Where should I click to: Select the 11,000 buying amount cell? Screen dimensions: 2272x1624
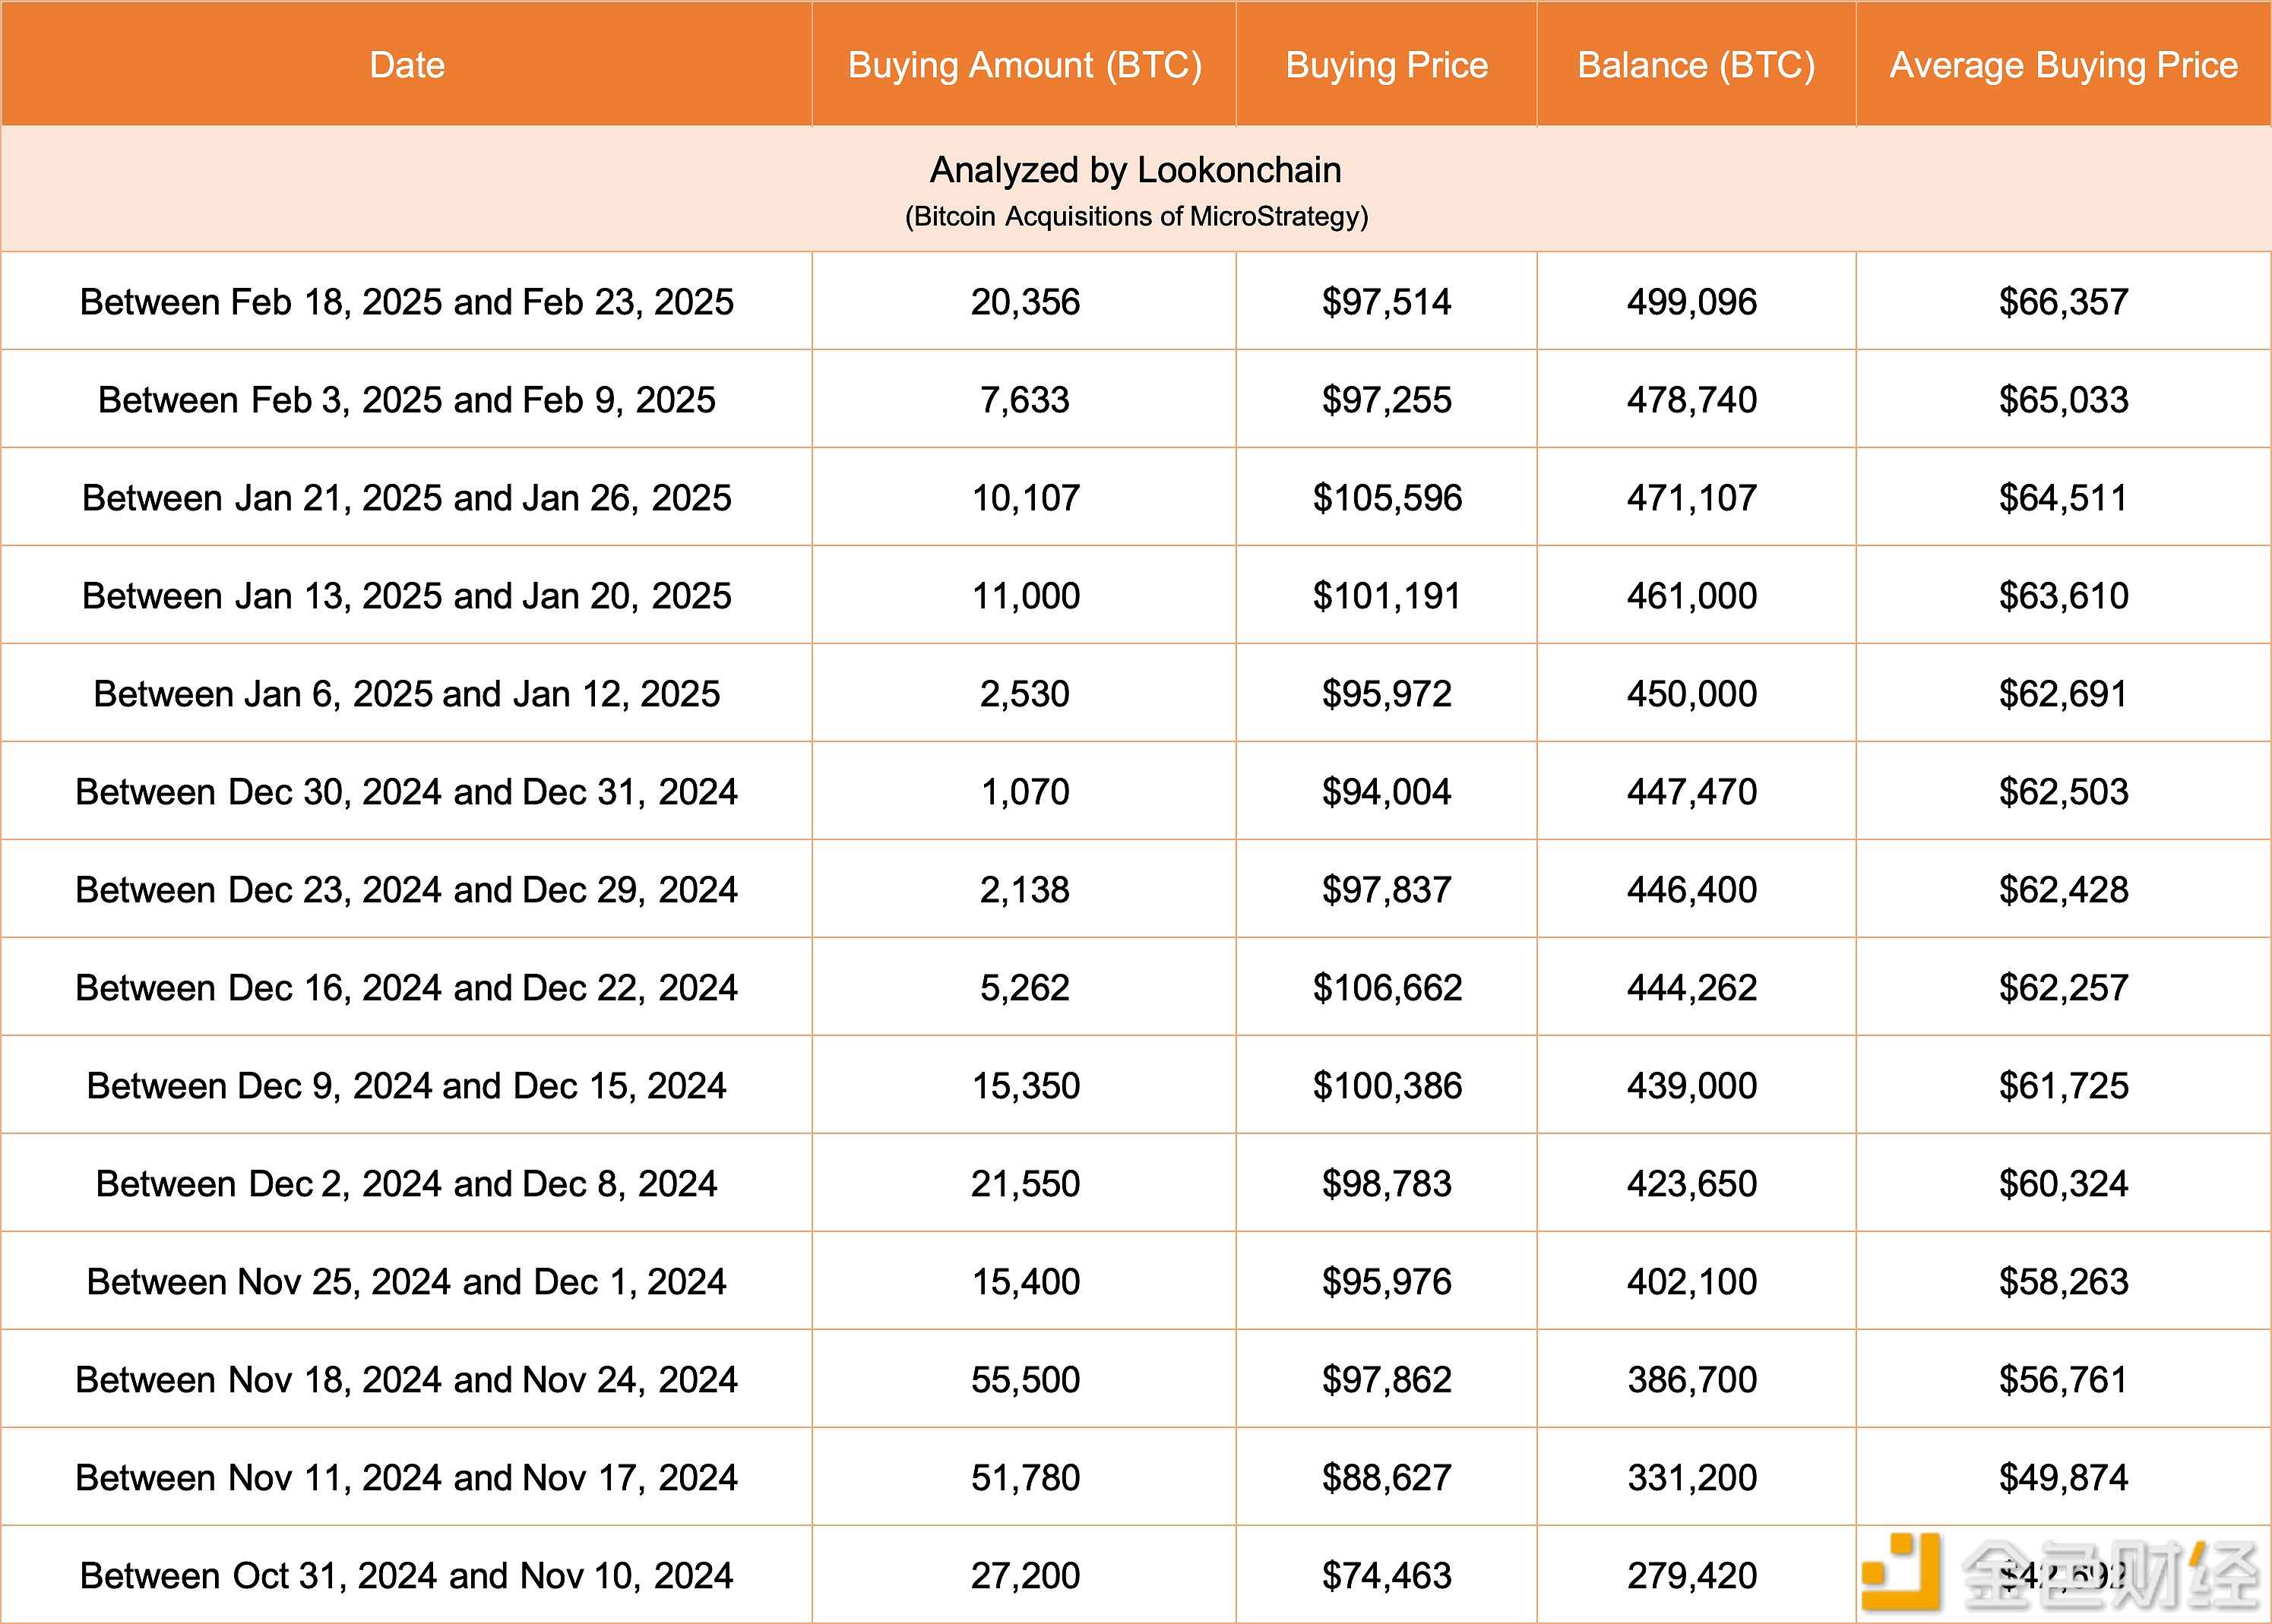(1024, 595)
